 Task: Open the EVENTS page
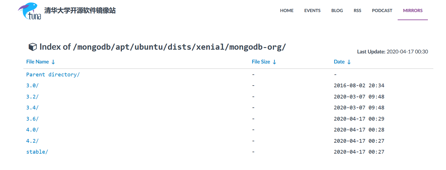pyautogui.click(x=312, y=10)
